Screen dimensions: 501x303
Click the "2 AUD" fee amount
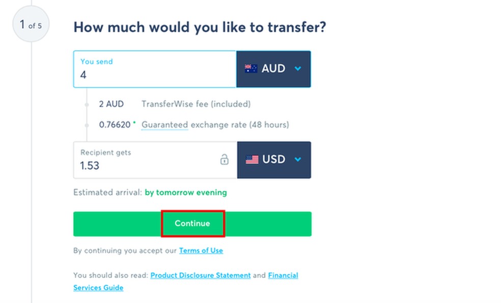point(111,104)
